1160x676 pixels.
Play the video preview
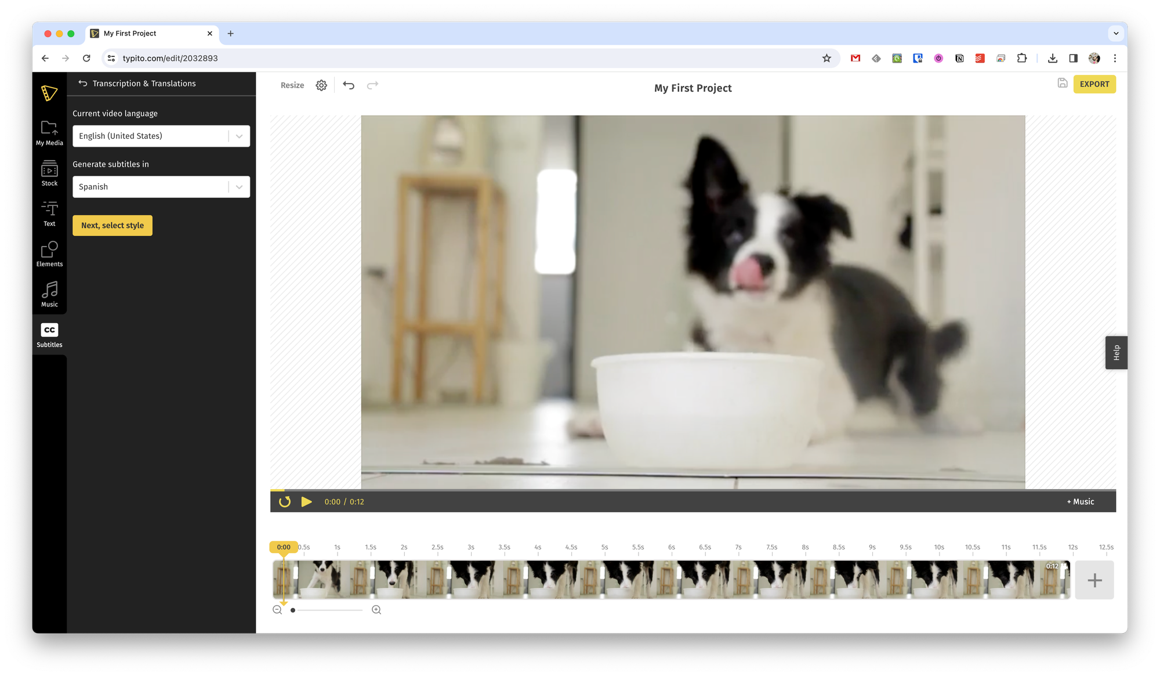pos(306,502)
